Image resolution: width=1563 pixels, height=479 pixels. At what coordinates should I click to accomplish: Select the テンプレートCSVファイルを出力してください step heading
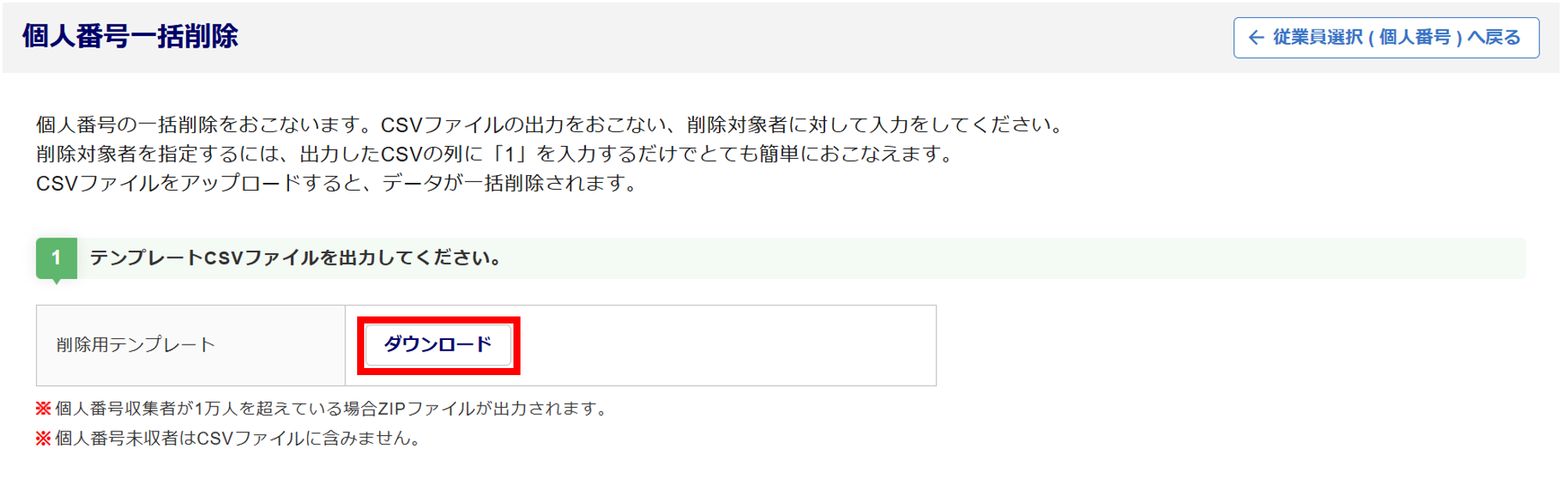click(x=295, y=258)
